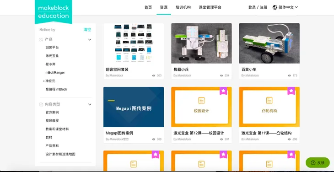Image resolution: width=334 pixels, height=172 pixels.
Task: Click the 机器小兵 title link
Action: click(x=181, y=70)
